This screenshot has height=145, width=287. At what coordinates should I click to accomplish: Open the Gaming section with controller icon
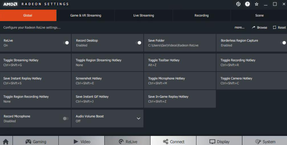click(36, 141)
